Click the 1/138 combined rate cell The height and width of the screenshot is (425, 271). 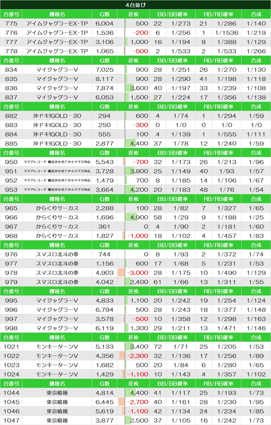(256, 97)
